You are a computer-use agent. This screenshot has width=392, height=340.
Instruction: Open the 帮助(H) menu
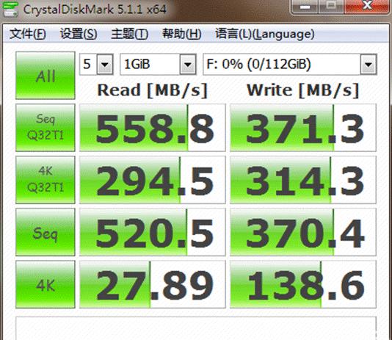tap(182, 34)
